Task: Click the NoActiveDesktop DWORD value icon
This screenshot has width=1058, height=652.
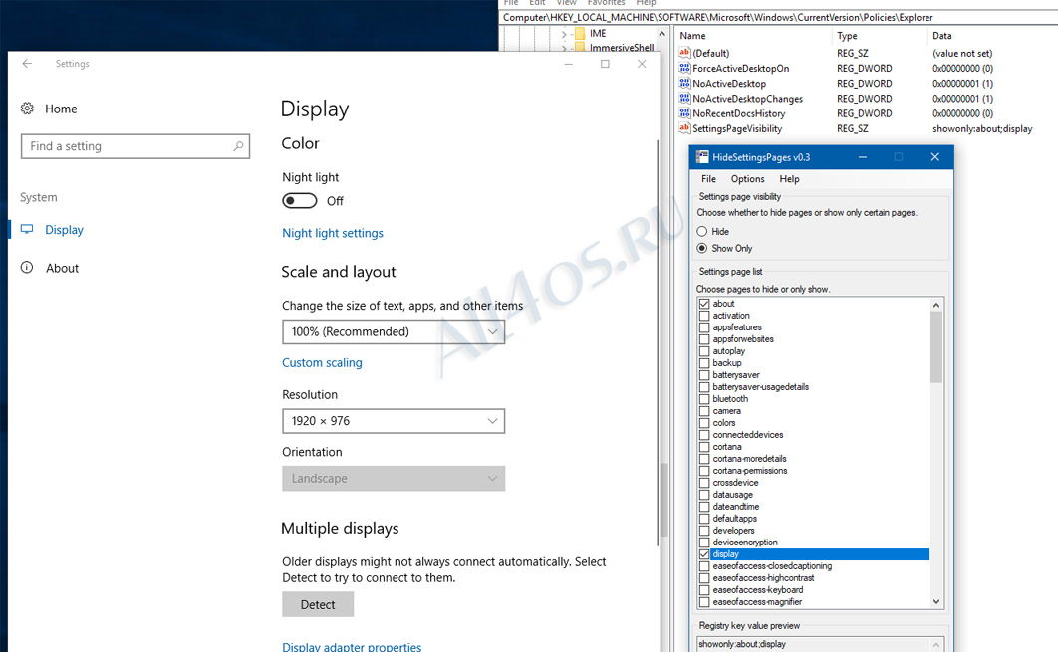Action: coord(684,83)
